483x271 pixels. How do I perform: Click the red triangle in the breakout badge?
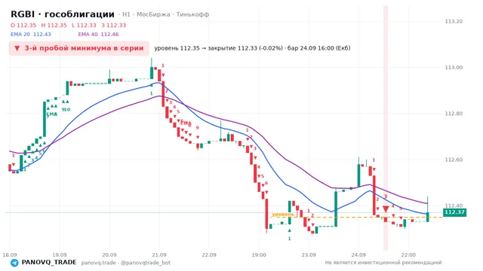(x=17, y=48)
